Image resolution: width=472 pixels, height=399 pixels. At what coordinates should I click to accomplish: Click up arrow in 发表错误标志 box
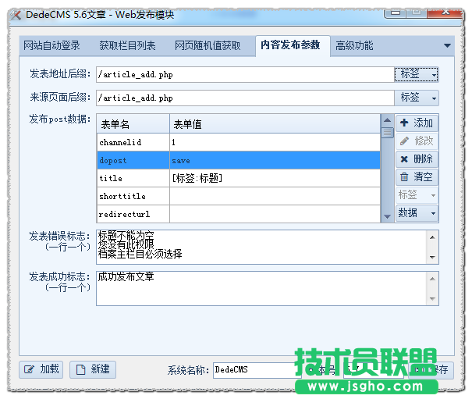(432, 237)
